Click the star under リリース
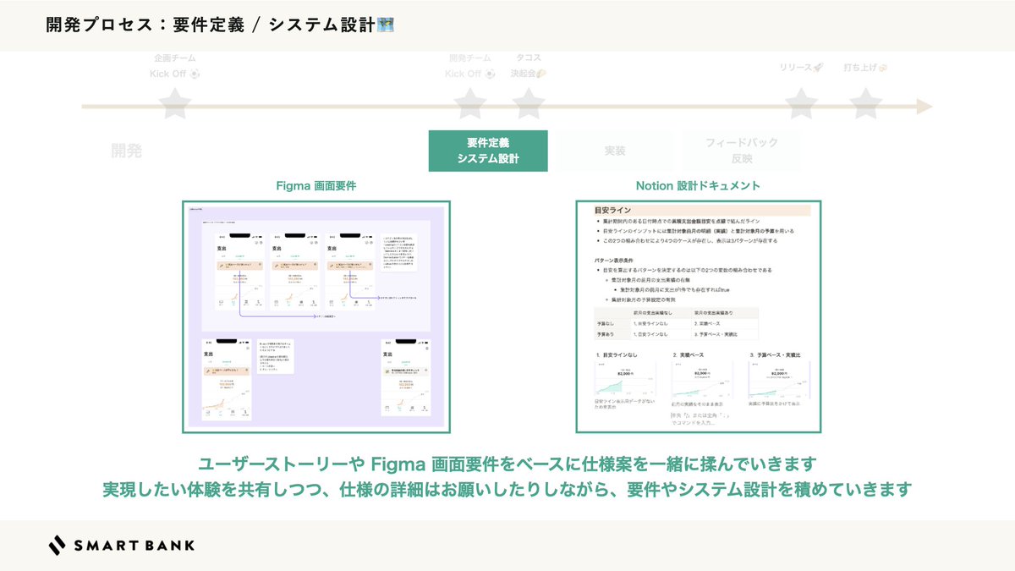This screenshot has height=571, width=1015. [800, 104]
